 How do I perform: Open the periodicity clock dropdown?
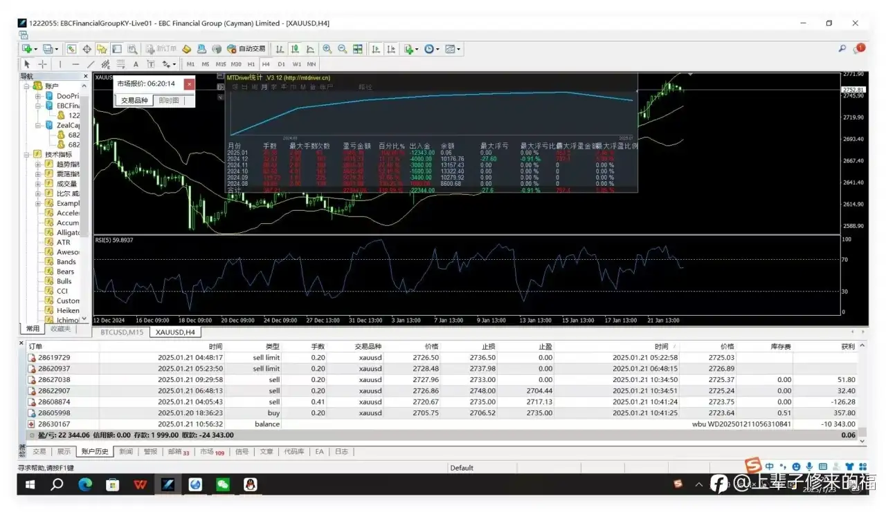point(431,49)
